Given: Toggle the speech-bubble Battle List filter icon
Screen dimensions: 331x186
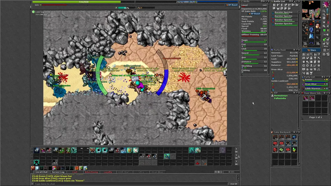Looking at the screenshot, I should [x=274, y=8].
